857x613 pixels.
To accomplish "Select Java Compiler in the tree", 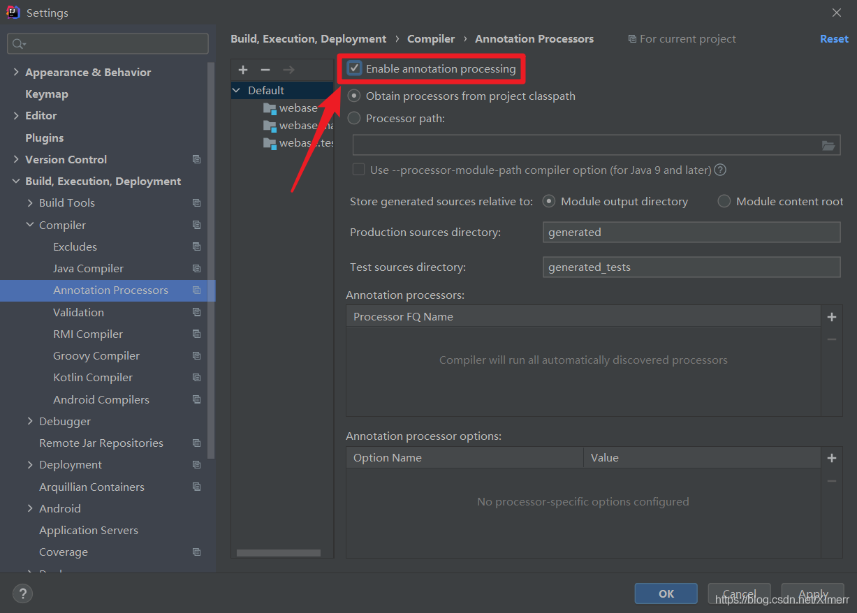I will [x=88, y=268].
